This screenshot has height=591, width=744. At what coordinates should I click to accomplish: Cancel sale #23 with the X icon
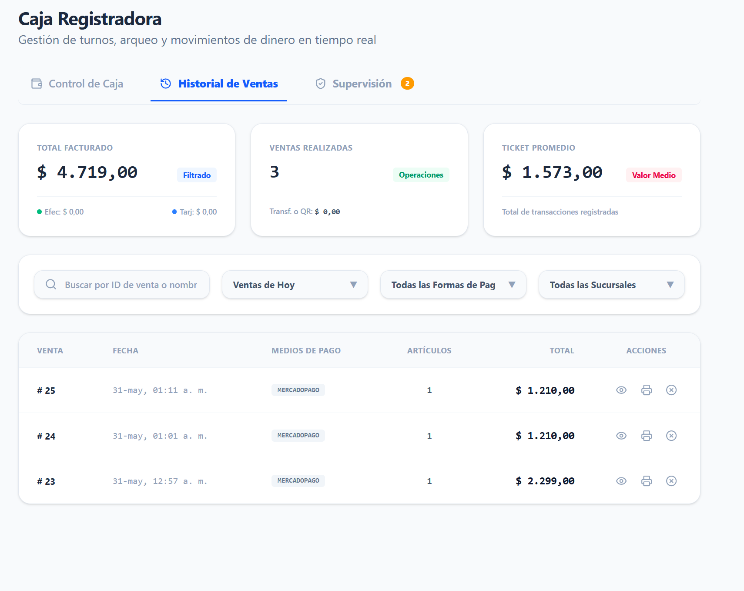pos(671,481)
